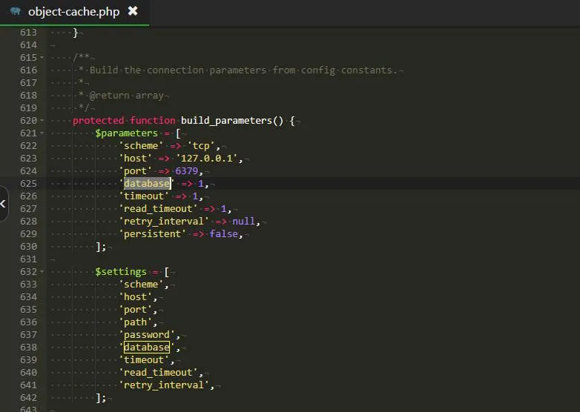The width and height of the screenshot is (580, 412).
Task: Click the 6379 port number
Action: coord(188,171)
